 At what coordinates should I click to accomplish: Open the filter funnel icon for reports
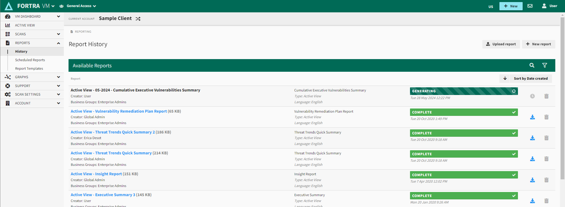coord(544,65)
